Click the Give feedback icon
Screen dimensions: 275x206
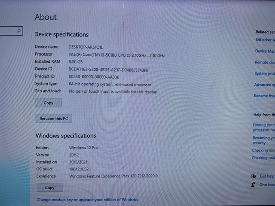(253, 185)
